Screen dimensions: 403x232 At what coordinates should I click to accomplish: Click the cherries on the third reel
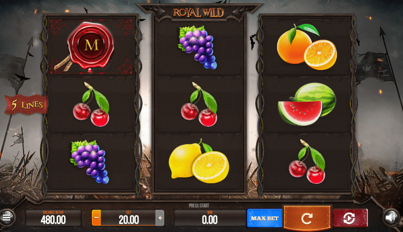(307, 162)
